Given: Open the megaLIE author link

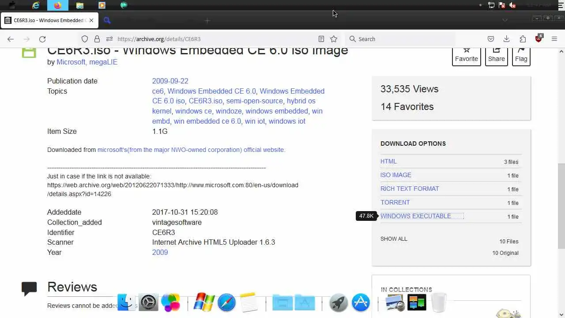Looking at the screenshot, I should click(x=103, y=62).
